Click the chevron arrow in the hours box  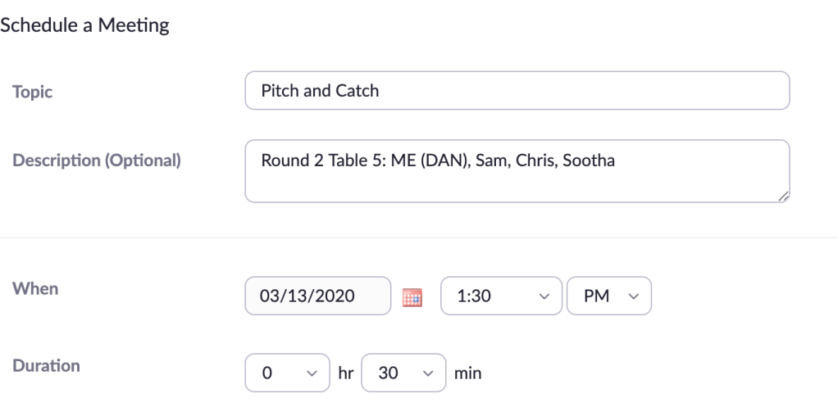(310, 373)
